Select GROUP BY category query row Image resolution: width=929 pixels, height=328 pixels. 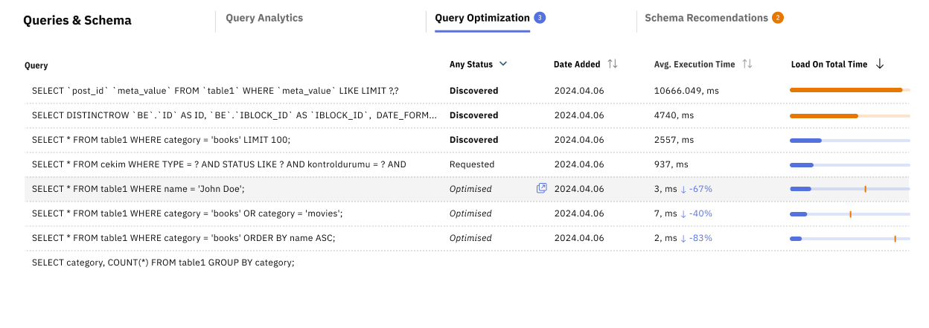point(163,263)
